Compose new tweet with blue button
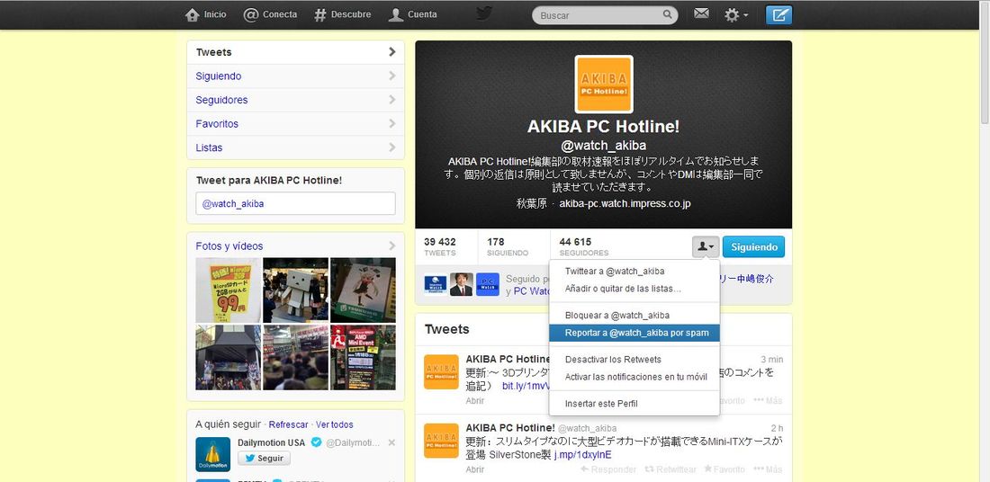 click(x=778, y=14)
